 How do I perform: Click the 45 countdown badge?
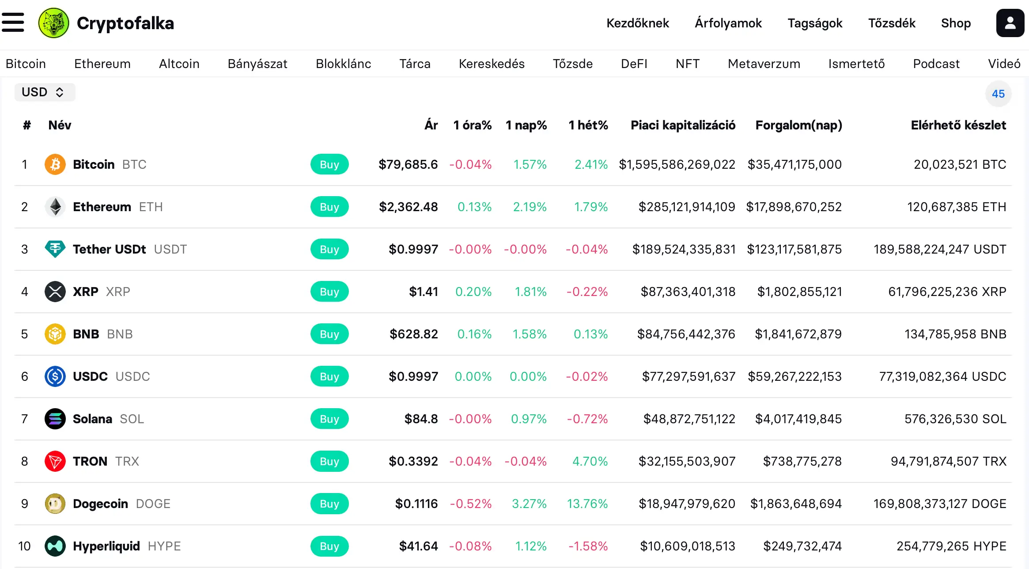click(x=998, y=94)
